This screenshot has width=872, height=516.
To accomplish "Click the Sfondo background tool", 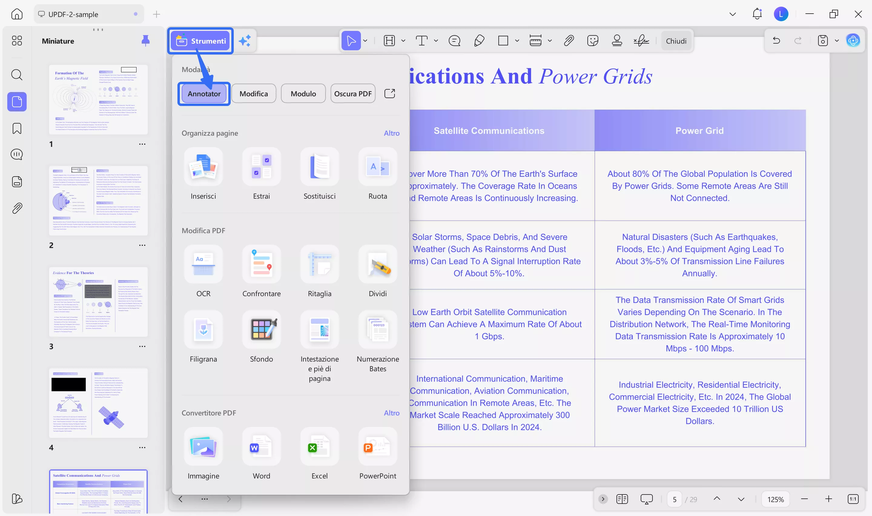I will click(x=261, y=330).
